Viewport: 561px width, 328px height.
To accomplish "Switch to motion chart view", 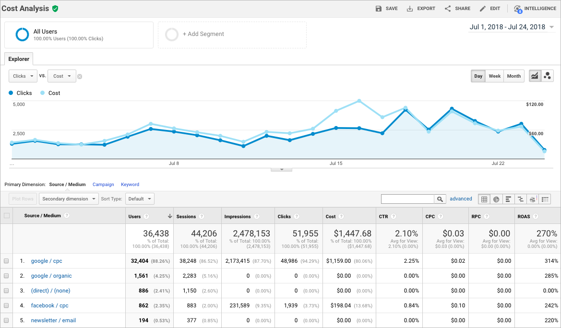I will point(548,76).
